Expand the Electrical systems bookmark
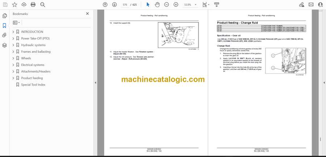Viewport: 326px width, 157px height. click(13, 65)
